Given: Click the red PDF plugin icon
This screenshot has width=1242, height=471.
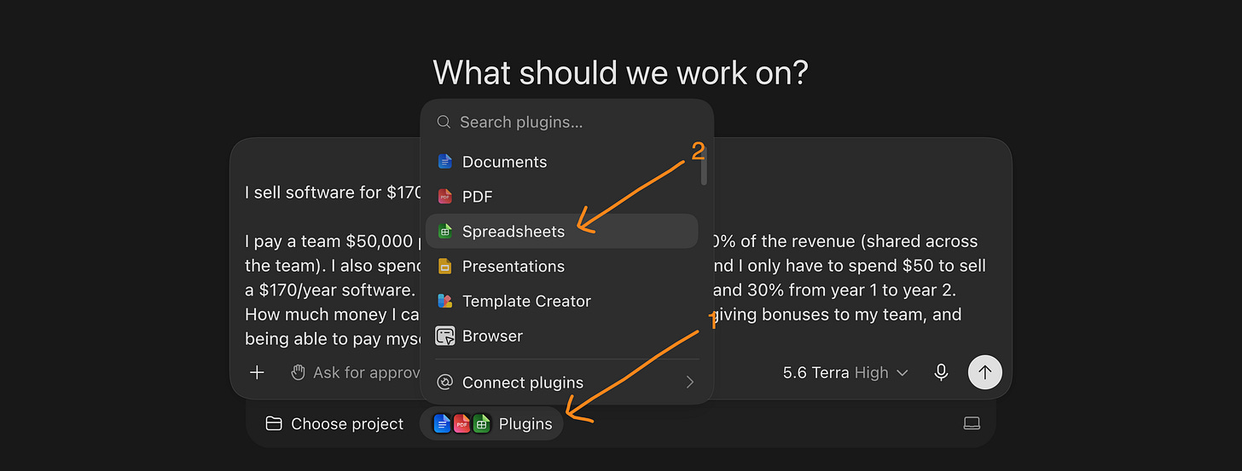Looking at the screenshot, I should coord(444,197).
